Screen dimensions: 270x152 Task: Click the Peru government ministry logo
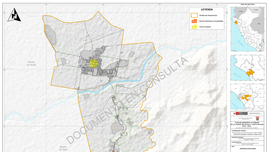coord(240,113)
